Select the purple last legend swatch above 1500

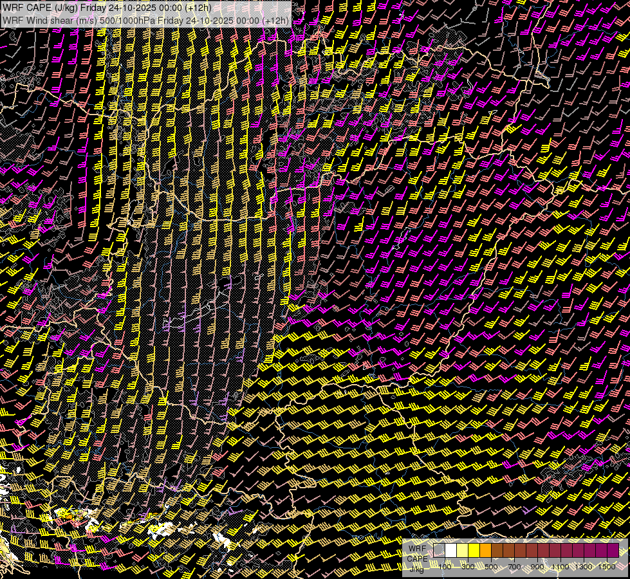point(613,551)
